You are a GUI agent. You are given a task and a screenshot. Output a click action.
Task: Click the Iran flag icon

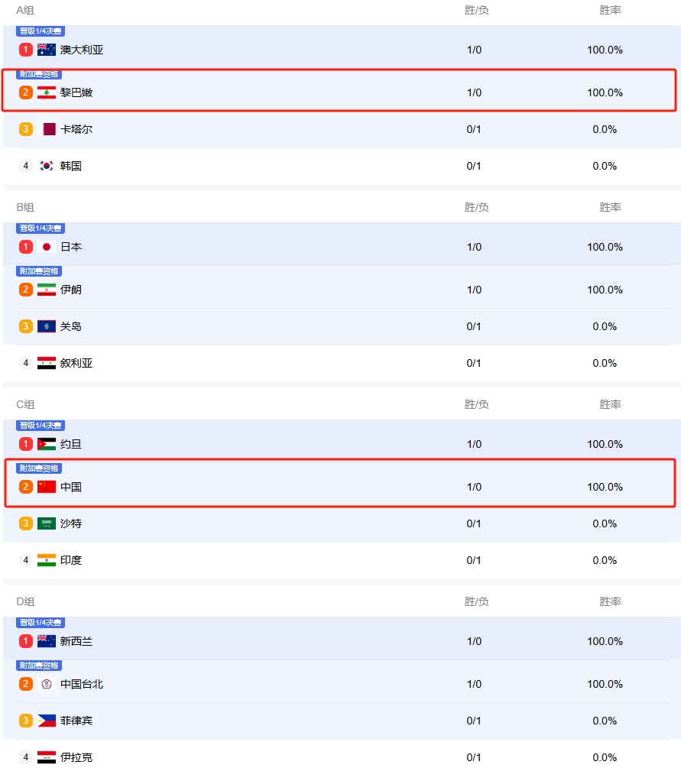tap(47, 290)
